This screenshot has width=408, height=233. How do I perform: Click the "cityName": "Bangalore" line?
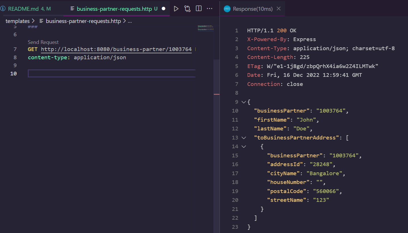[x=306, y=173]
